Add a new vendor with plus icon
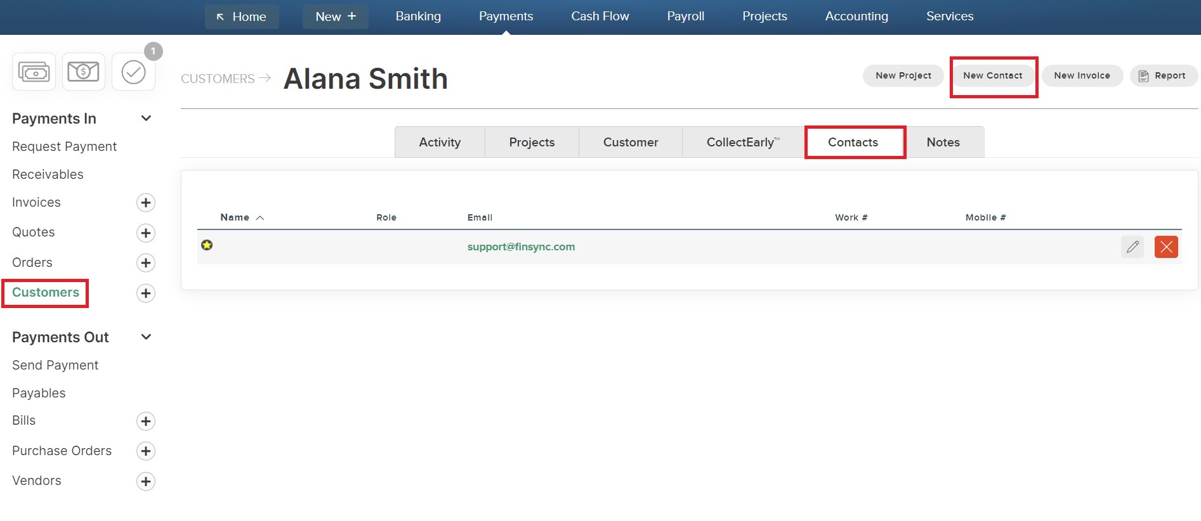Image resolution: width=1201 pixels, height=521 pixels. click(146, 481)
